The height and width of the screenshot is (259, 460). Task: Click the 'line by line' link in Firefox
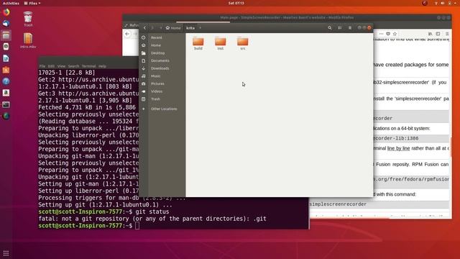pos(398,148)
